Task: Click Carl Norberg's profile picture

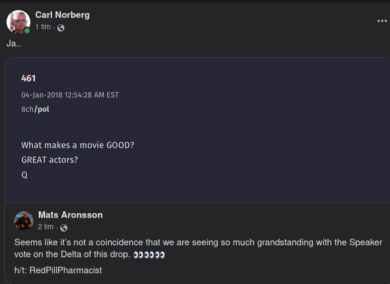Action: pos(18,22)
